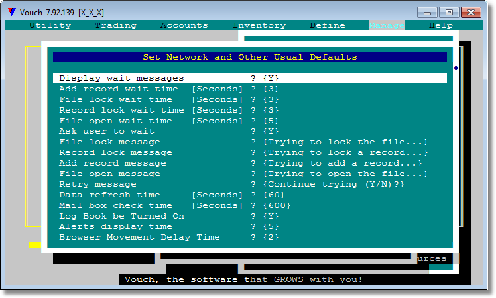Click the 'File open wait time' label
The image size is (496, 298).
(115, 121)
